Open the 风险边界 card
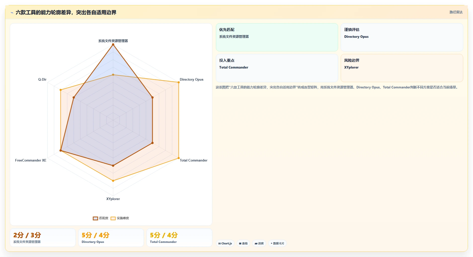The height and width of the screenshot is (257, 473). 402,68
